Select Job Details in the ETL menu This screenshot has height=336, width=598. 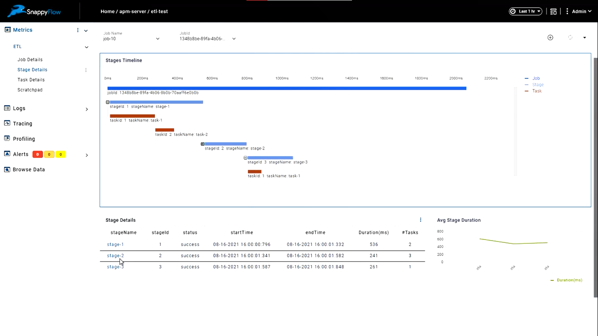[30, 59]
